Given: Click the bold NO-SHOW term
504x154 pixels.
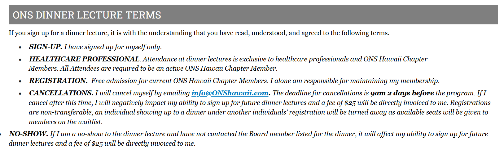Looking at the screenshot, I should [28, 134].
